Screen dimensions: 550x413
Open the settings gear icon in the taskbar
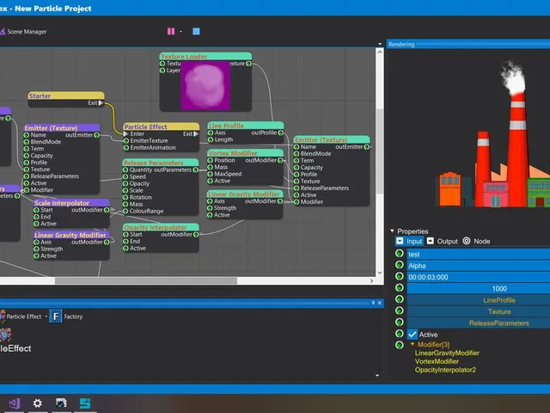[38, 404]
